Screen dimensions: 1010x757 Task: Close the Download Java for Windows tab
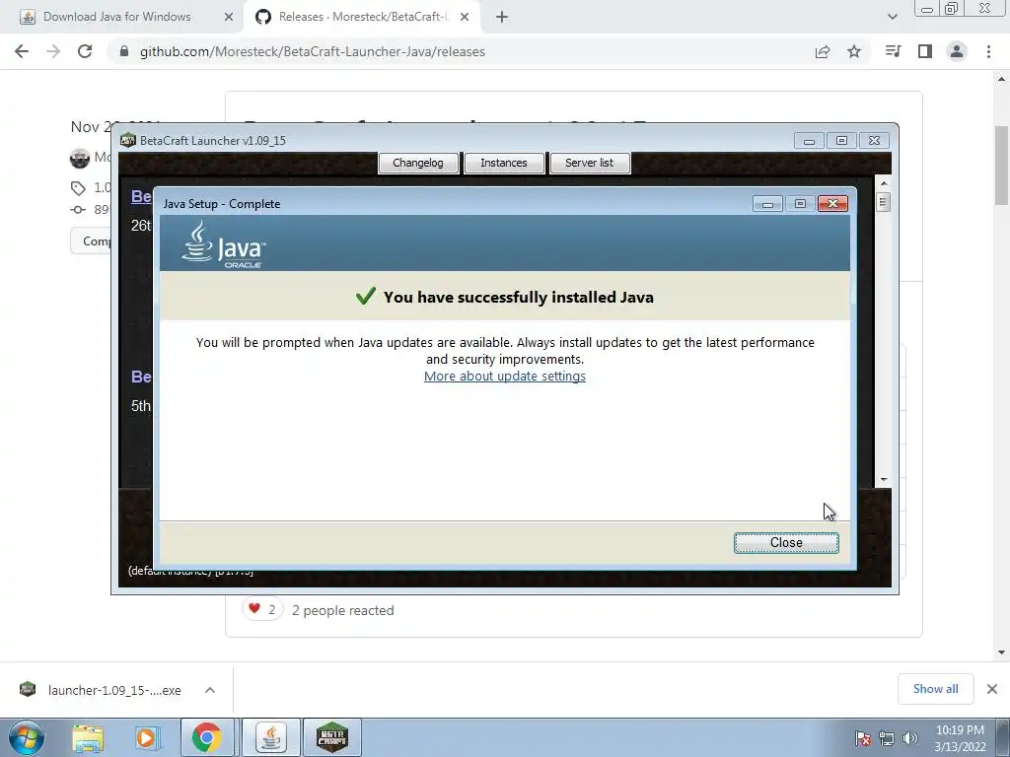point(229,18)
